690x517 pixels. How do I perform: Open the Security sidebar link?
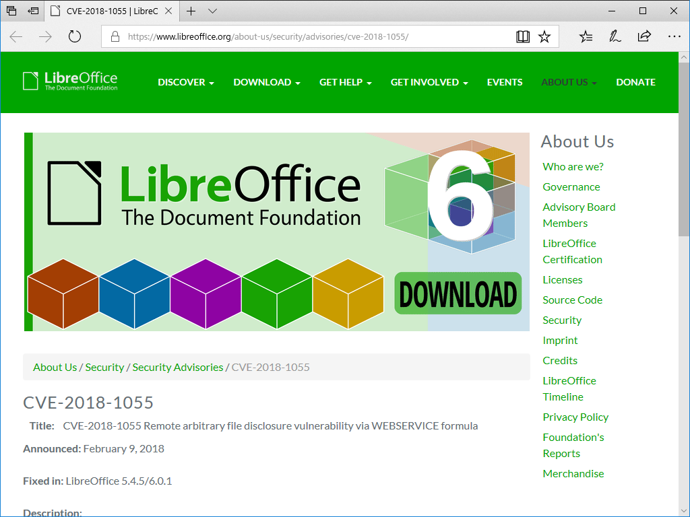(x=562, y=320)
